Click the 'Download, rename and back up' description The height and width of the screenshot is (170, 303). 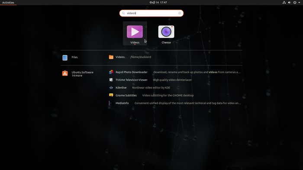tap(197, 72)
